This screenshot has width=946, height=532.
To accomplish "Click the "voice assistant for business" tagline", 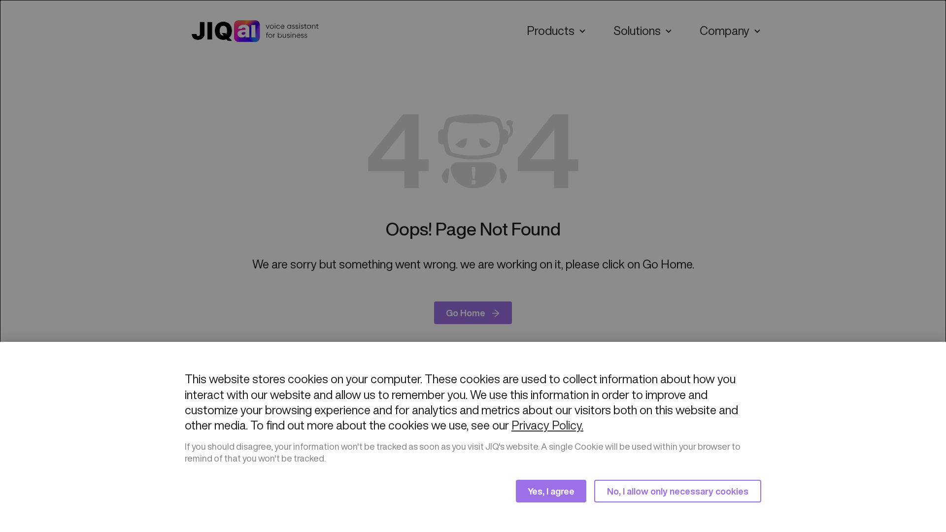I will click(292, 31).
